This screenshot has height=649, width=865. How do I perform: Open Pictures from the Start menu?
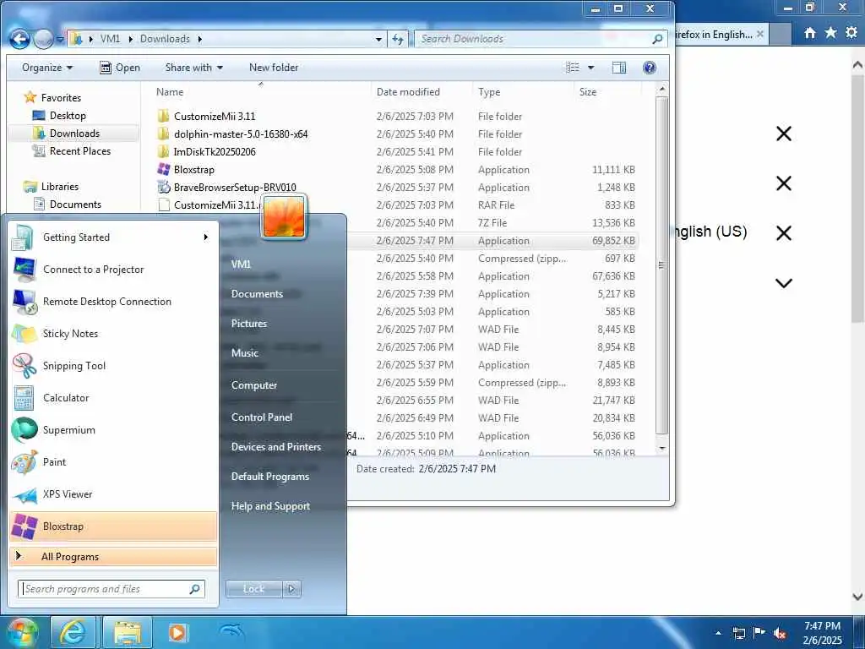pyautogui.click(x=249, y=324)
